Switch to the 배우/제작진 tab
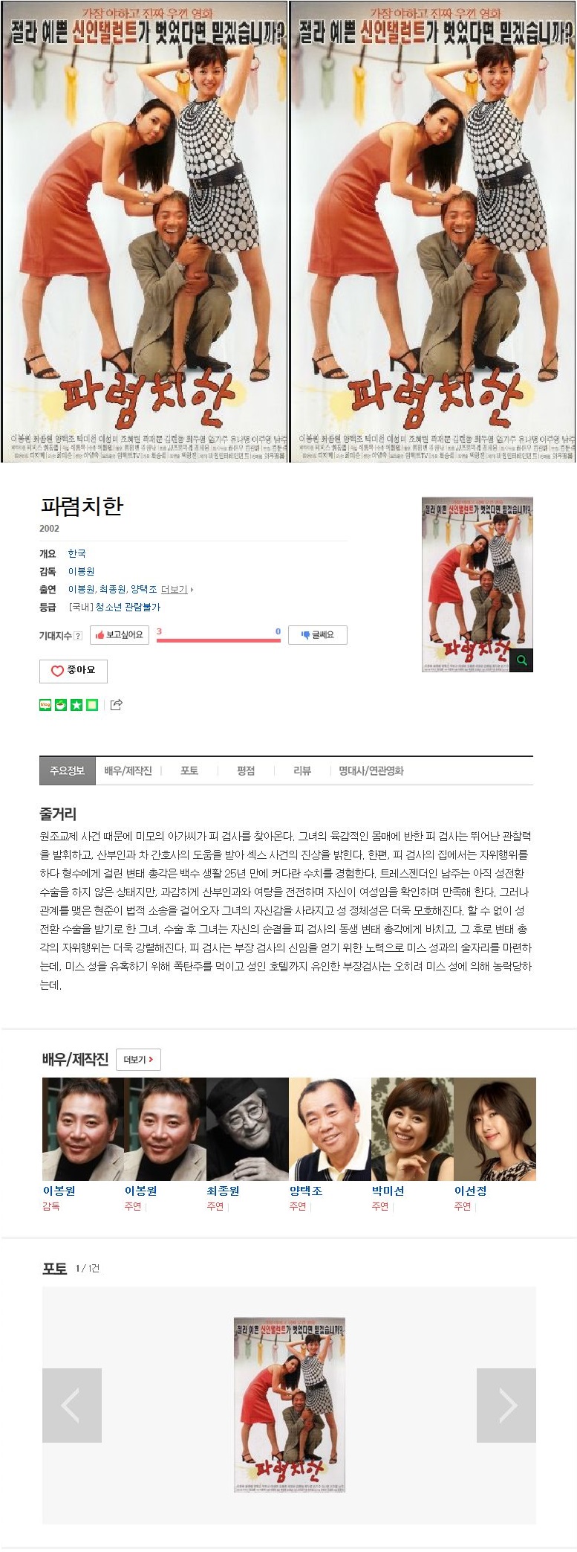 128,771
